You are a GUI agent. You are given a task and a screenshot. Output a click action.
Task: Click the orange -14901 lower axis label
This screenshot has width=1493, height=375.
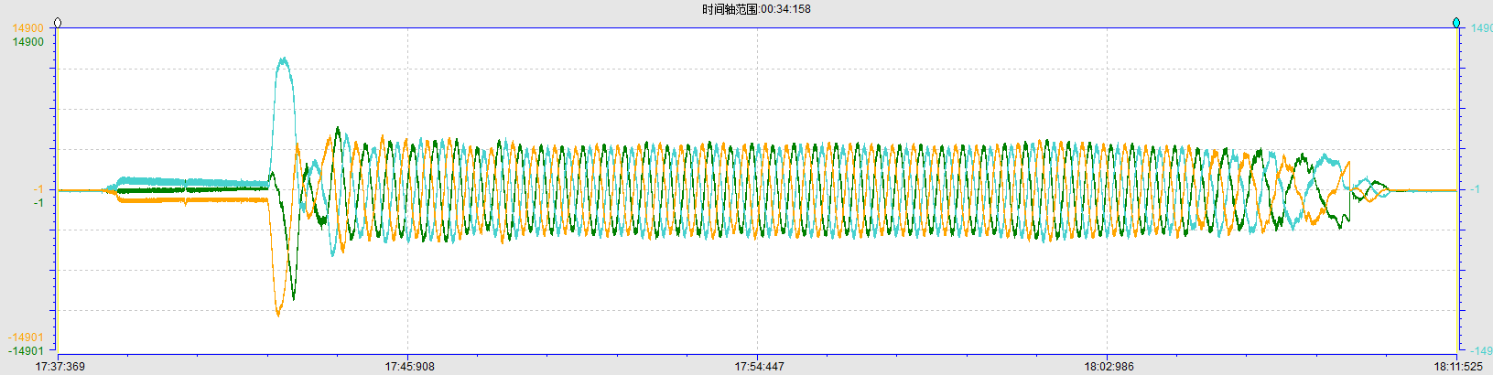coord(26,337)
